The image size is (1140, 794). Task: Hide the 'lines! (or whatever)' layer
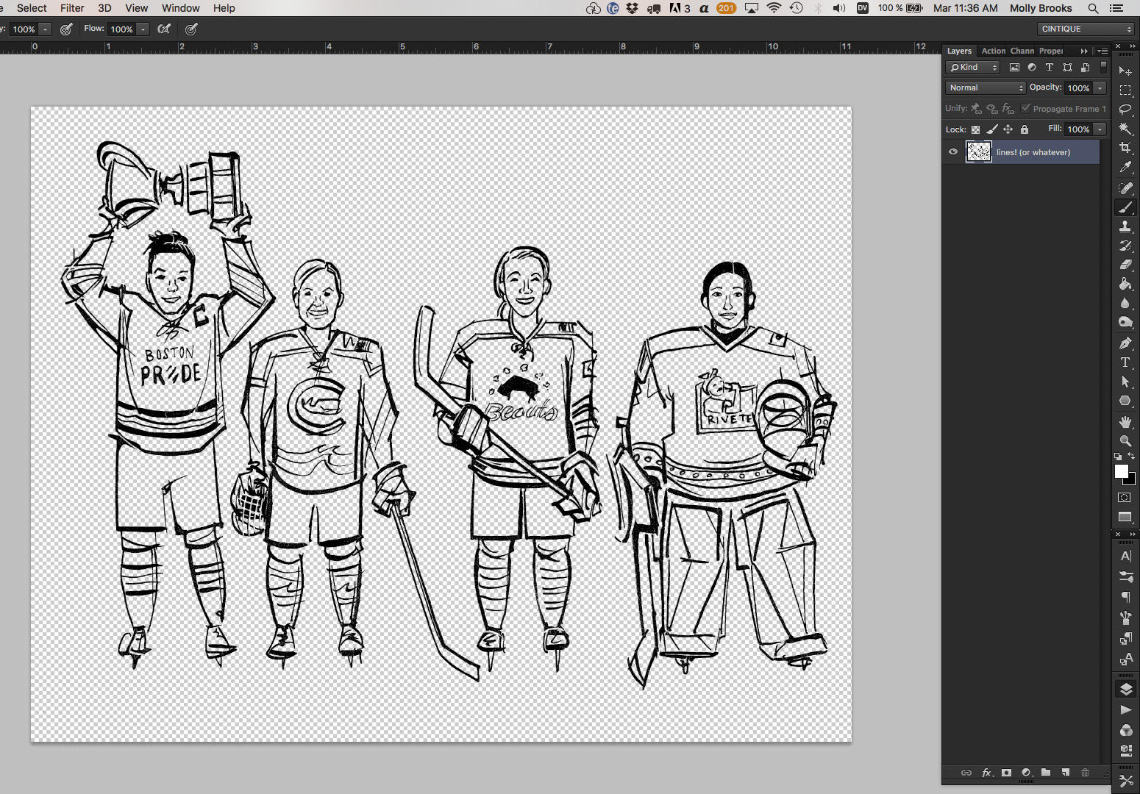953,152
